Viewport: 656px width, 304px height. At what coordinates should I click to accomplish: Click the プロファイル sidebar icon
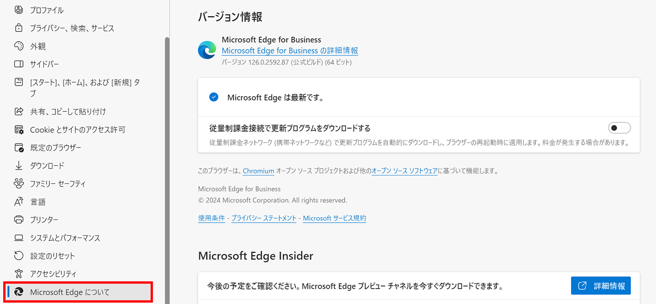pyautogui.click(x=18, y=10)
